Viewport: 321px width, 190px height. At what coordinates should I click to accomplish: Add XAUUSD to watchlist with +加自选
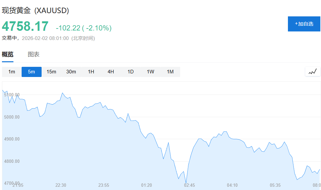click(x=304, y=24)
